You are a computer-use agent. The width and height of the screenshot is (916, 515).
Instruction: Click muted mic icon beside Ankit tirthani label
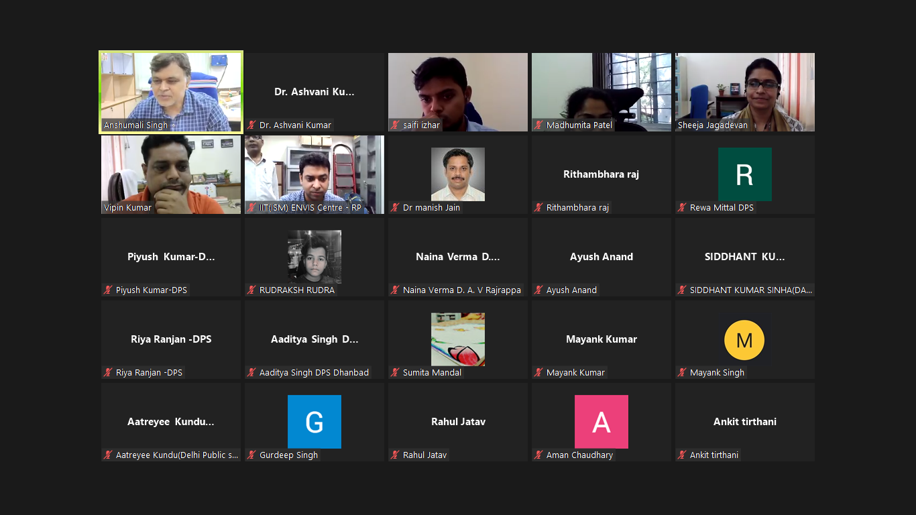coord(682,455)
